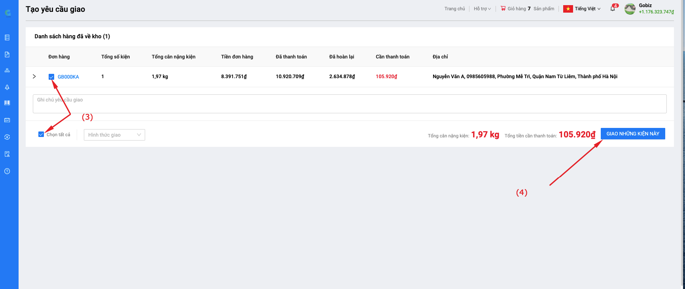The image size is (685, 289).
Task: Click 'GIAO NHỮNG KIỆN NÀY' button
Action: tap(632, 134)
